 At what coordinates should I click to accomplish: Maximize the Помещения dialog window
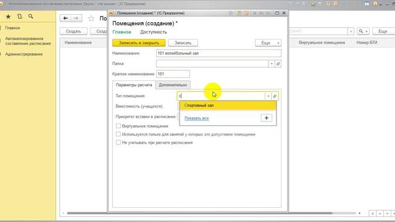click(x=277, y=13)
